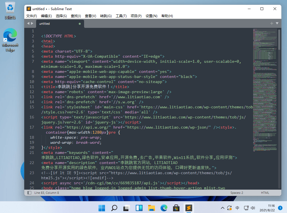Open Microsoft Store on taskbar
Image resolution: width=287 pixels, height=213 pixels.
[176, 208]
